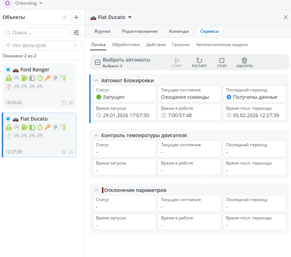This screenshot has width=291, height=257.
Task: Switch to the Команды tab
Action: point(179,31)
